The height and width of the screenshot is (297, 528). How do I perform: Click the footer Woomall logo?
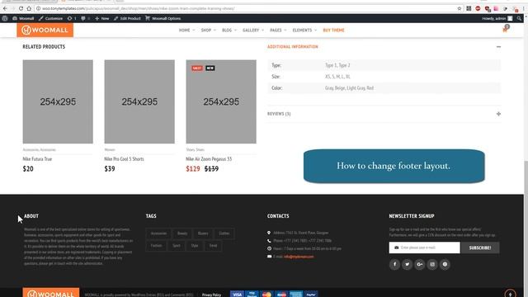click(51, 293)
